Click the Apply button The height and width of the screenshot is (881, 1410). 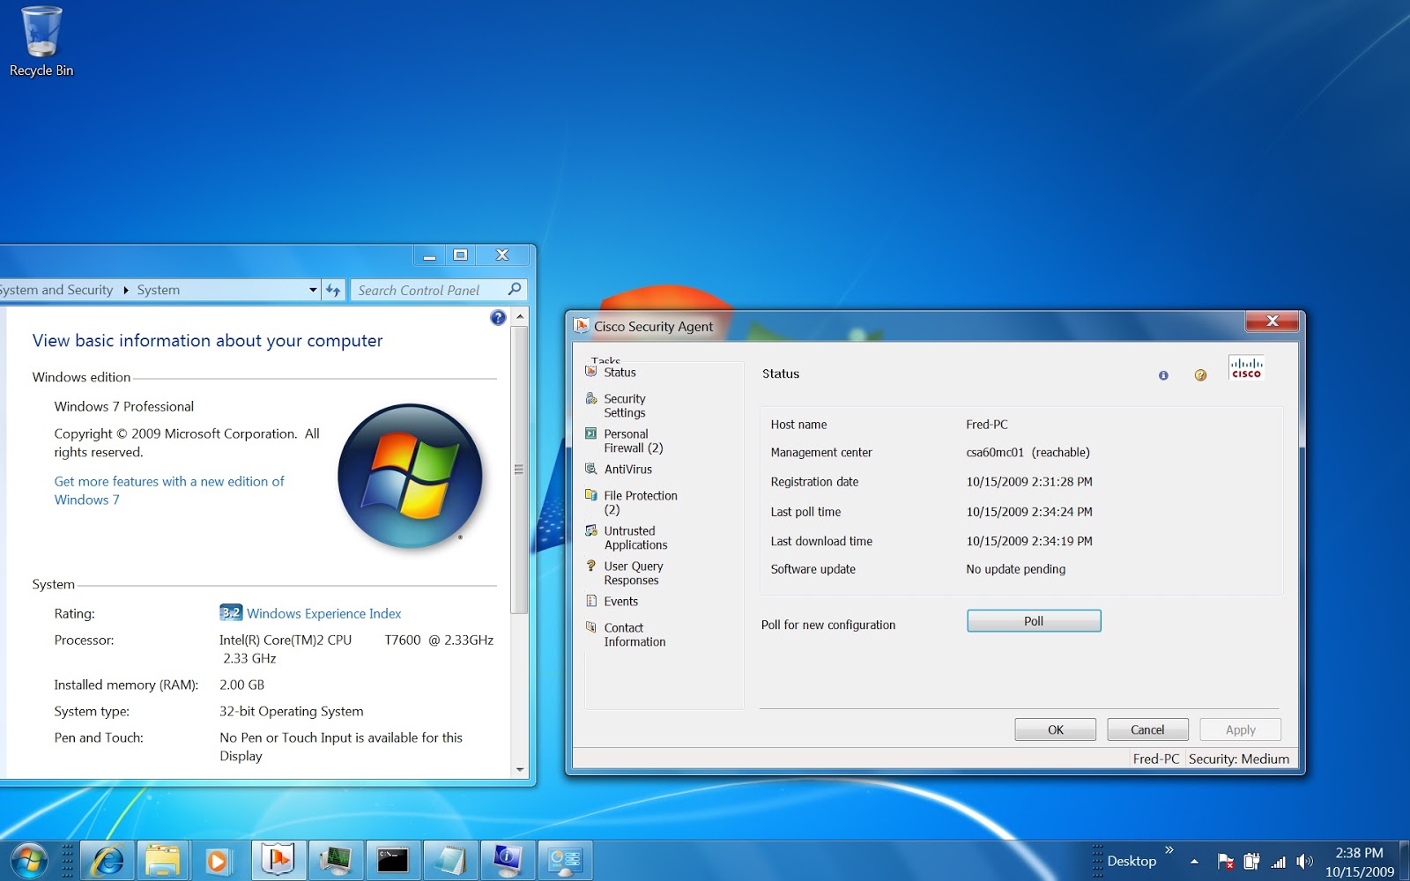pyautogui.click(x=1240, y=729)
